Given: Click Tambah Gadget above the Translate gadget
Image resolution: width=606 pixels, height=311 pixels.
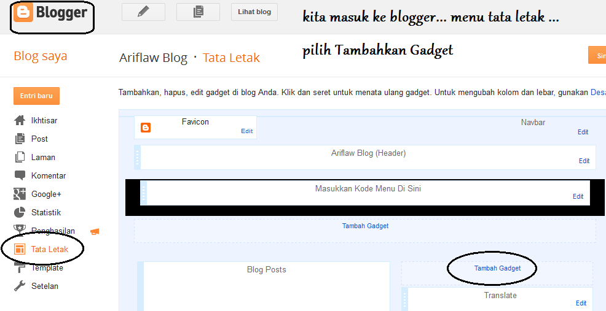Looking at the screenshot, I should coord(497,268).
